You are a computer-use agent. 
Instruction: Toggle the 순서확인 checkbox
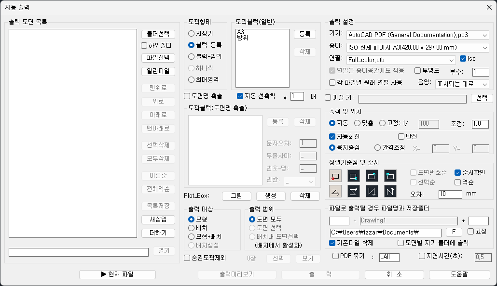click(x=470, y=172)
